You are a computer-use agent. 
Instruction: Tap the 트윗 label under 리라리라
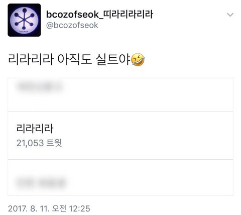point(54,143)
